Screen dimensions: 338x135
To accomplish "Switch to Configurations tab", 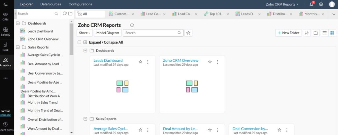I will point(81,4).
